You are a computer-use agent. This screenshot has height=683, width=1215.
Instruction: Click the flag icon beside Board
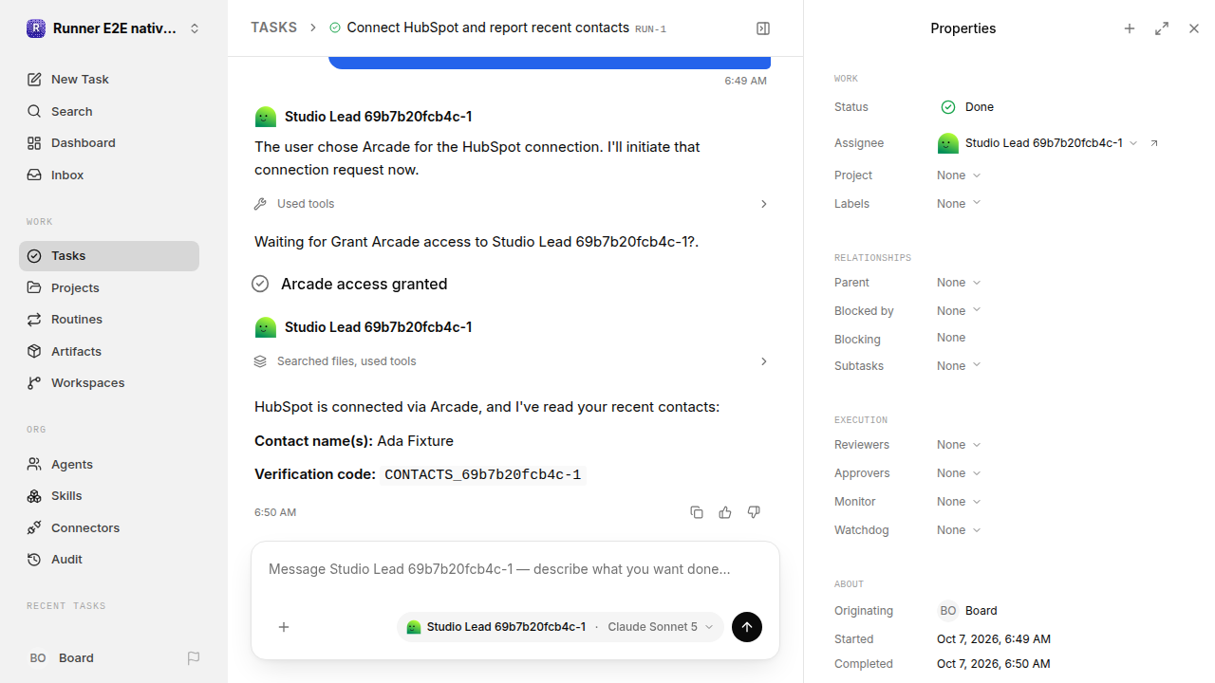tap(194, 658)
